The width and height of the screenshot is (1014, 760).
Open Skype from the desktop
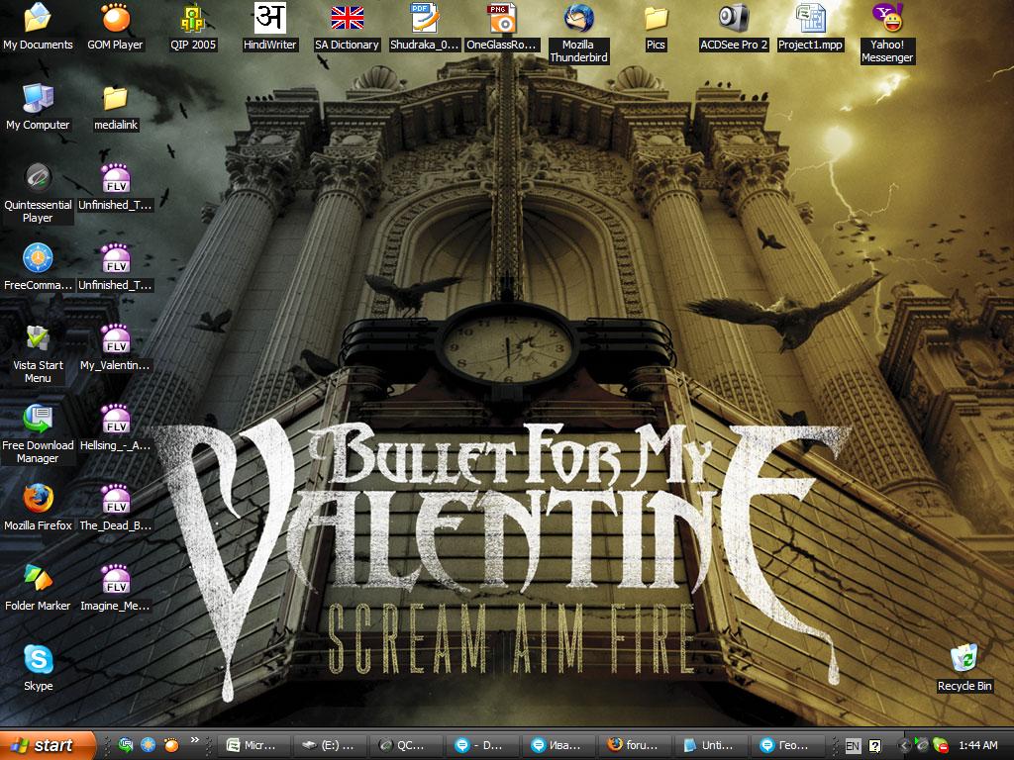tap(39, 660)
